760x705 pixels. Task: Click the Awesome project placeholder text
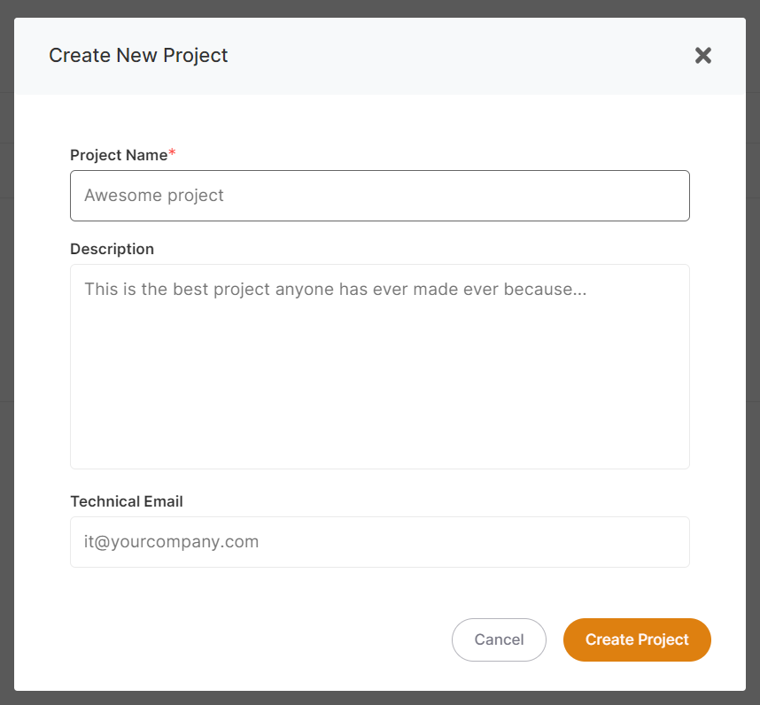(x=154, y=196)
